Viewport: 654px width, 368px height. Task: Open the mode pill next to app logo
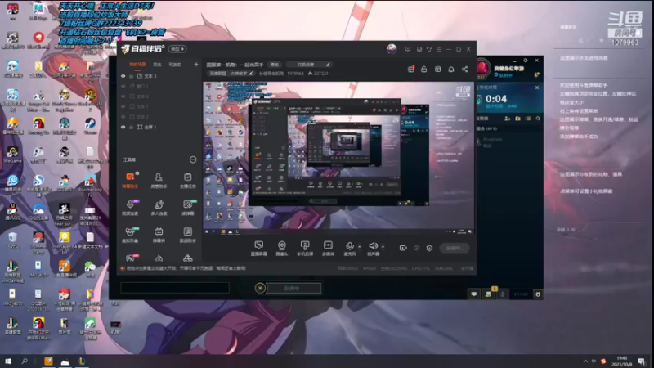(x=177, y=49)
